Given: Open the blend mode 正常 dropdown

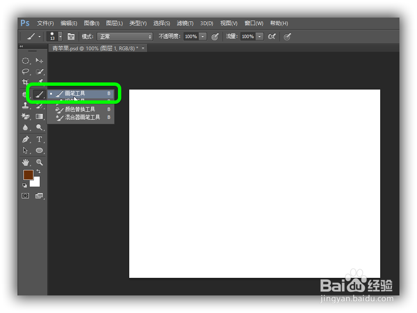Looking at the screenshot, I should [x=125, y=36].
